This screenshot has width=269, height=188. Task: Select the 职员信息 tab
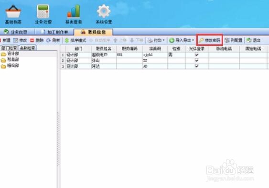[93, 32]
